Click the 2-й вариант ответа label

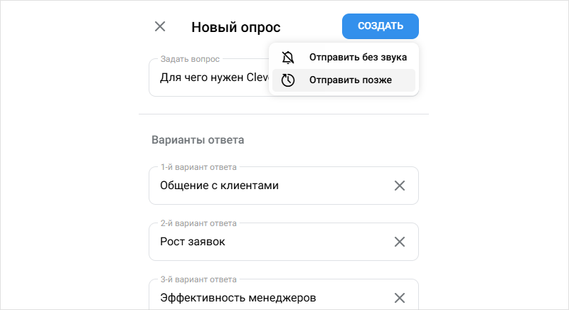tap(198, 223)
